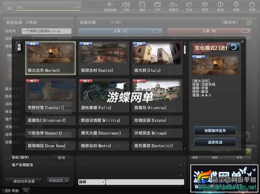Toggle the 帮助 switch at bottom left

[6, 191]
